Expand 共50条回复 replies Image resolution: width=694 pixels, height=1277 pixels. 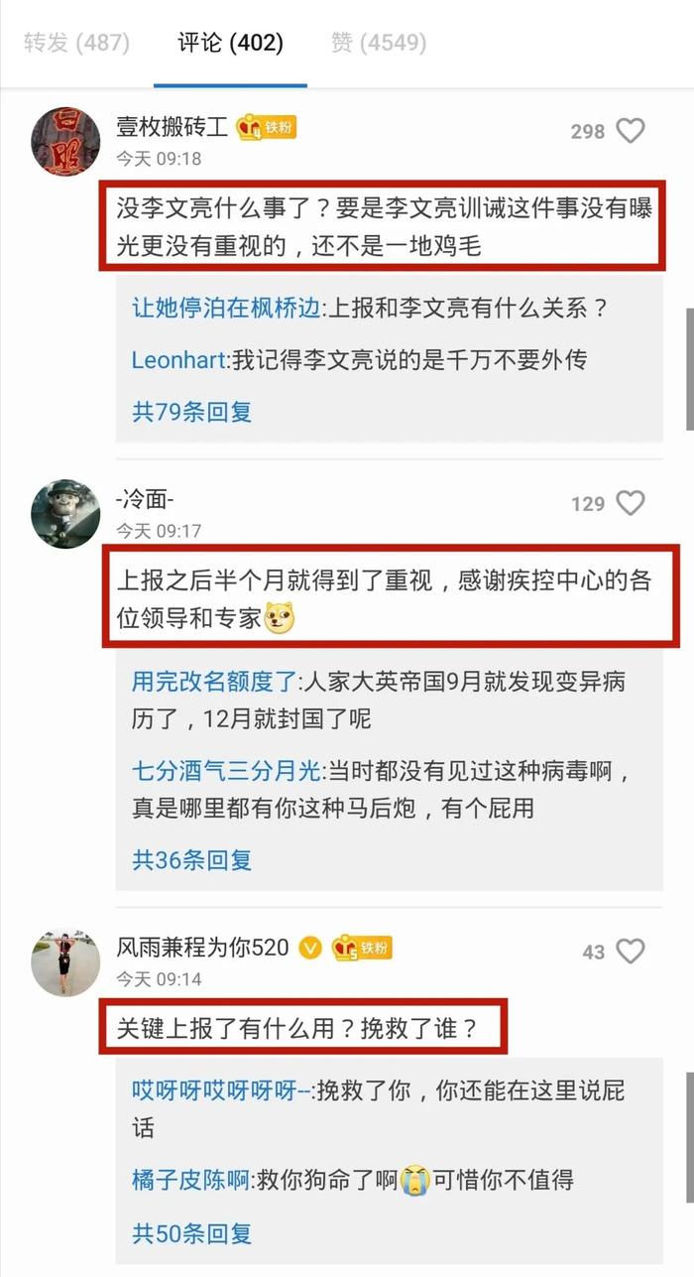click(x=191, y=1233)
